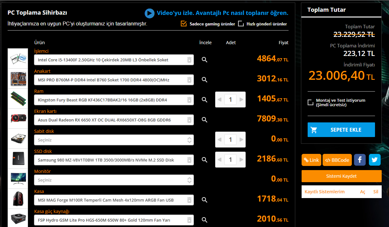Click the İşlemci AMD/Intel category thumbnail

click(18, 58)
